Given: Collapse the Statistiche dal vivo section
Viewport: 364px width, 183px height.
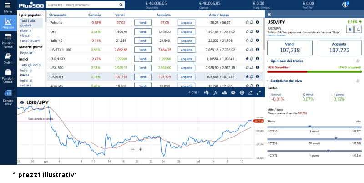Looking at the screenshot, I should tap(268, 81).
